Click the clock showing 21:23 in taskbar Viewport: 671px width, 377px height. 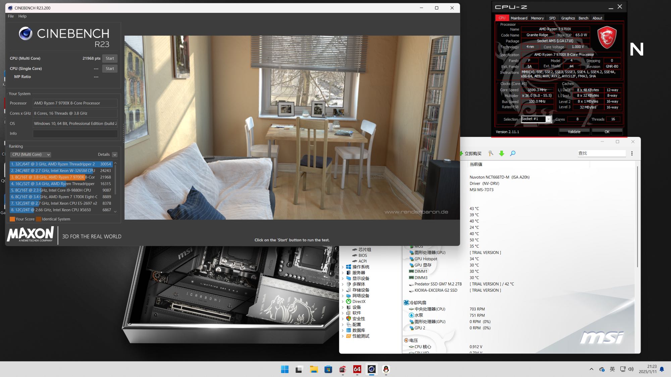point(652,367)
